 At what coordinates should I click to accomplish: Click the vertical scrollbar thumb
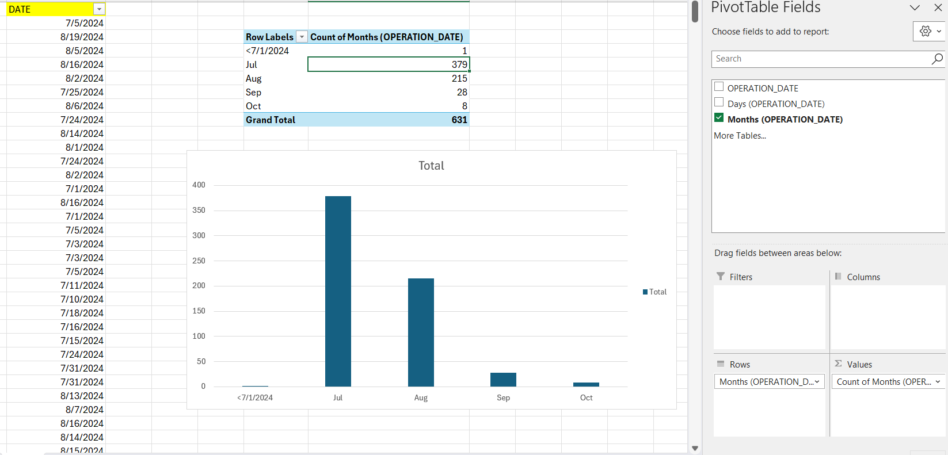click(695, 12)
